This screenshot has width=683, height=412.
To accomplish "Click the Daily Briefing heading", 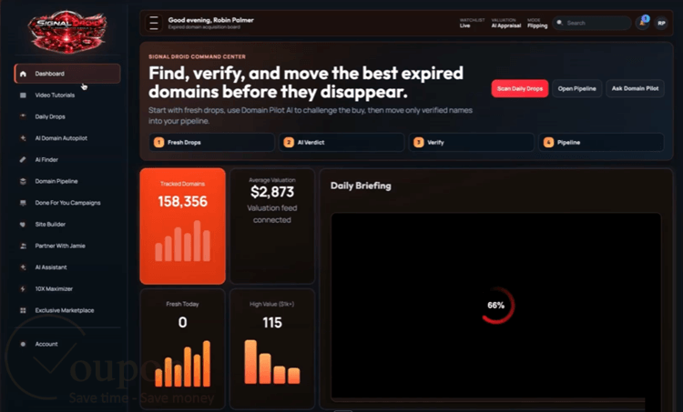I will click(x=361, y=186).
